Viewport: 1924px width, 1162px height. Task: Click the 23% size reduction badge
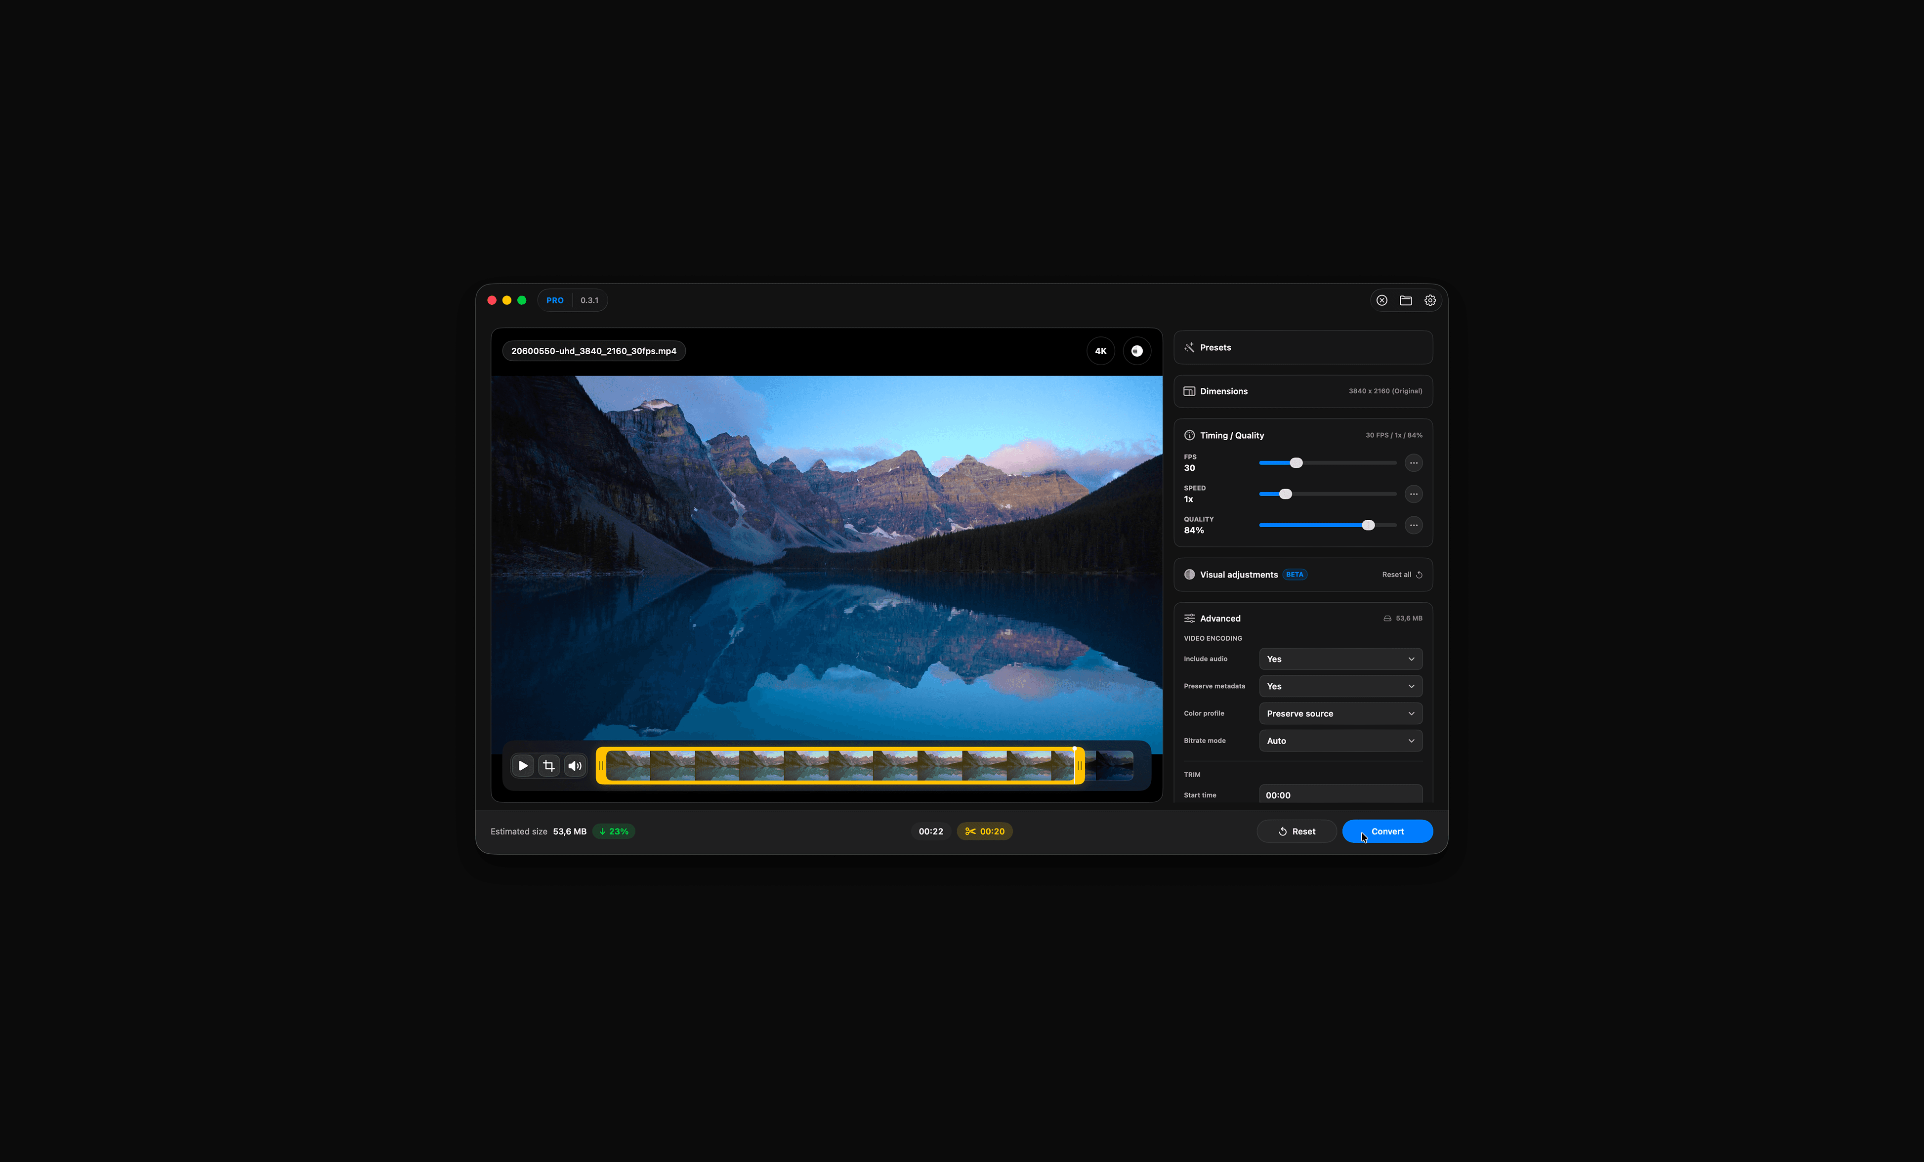(x=614, y=831)
